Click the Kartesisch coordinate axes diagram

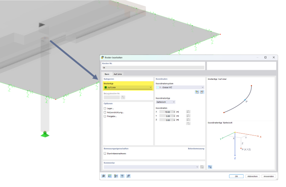point(240,145)
